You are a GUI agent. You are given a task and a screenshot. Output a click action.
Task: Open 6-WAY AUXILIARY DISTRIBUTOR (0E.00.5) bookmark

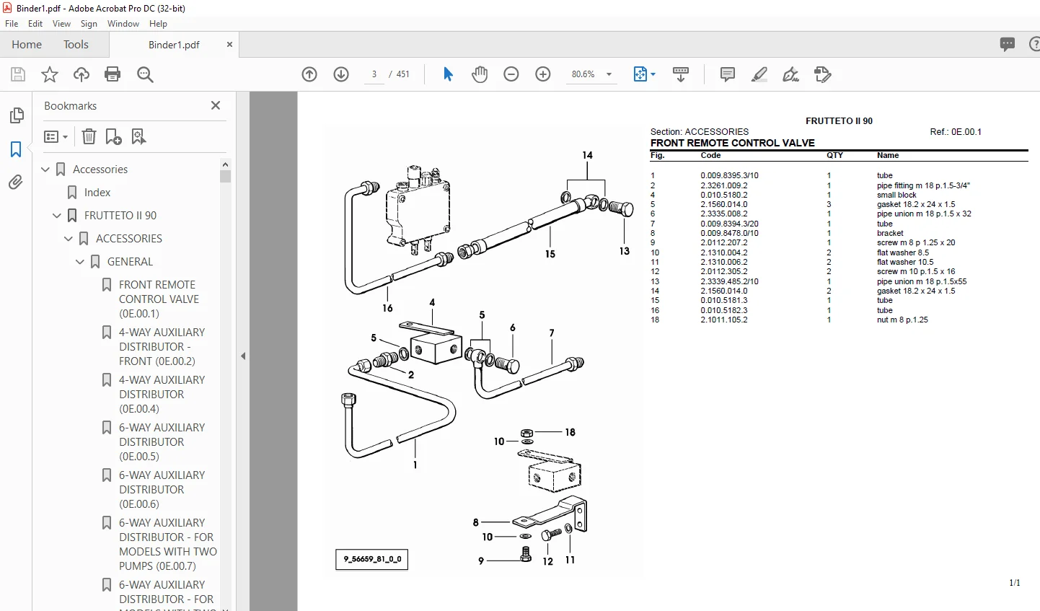[x=162, y=442]
